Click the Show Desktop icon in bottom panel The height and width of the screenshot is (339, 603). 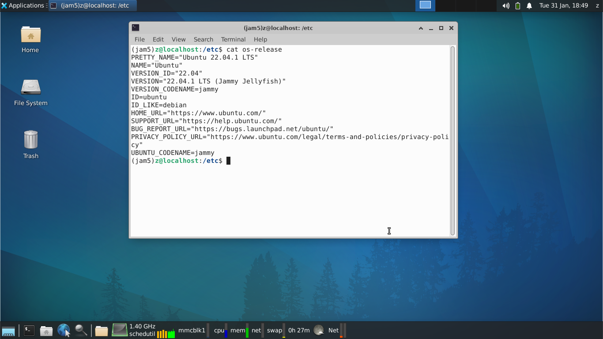click(8, 331)
